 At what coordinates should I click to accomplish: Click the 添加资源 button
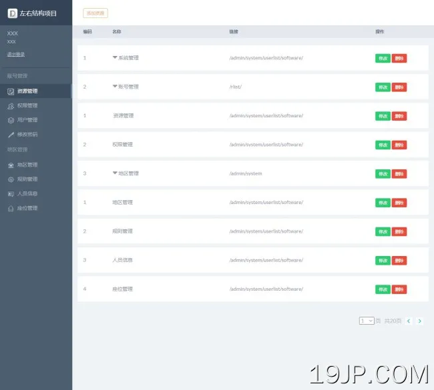coord(95,13)
